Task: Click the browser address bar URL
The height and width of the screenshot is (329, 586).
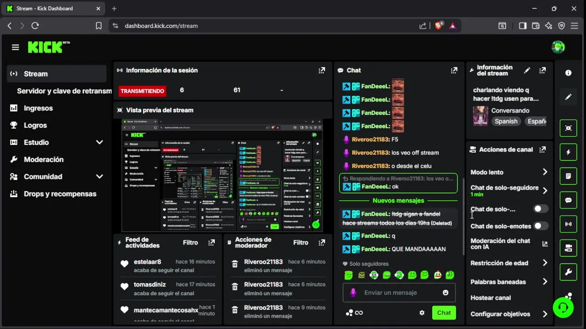Action: [x=161, y=26]
